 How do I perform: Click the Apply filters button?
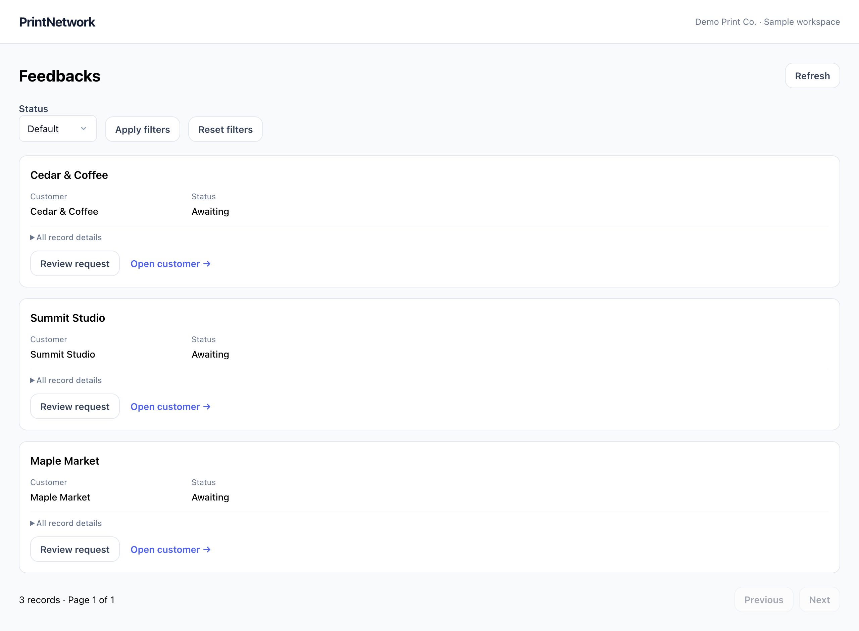click(x=143, y=129)
